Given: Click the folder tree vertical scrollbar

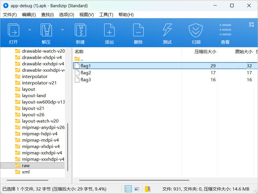Looking at the screenshot, I should (x=68, y=147).
